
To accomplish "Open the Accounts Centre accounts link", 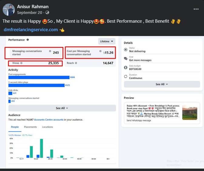I will [49, 120].
